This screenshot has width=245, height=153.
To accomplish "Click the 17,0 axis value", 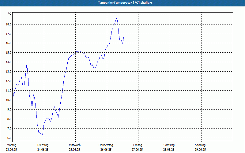I will [9, 34].
